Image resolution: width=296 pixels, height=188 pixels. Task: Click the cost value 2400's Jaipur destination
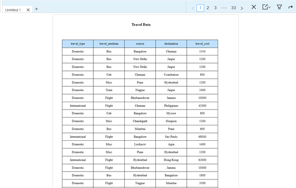click(x=171, y=90)
